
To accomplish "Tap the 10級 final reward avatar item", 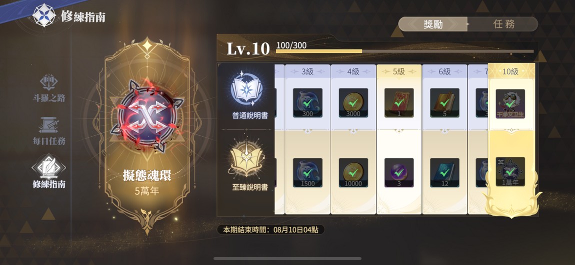I will (x=510, y=104).
